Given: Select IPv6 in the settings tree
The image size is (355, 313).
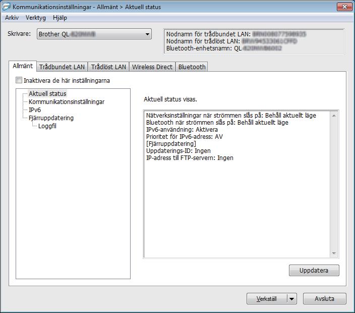Looking at the screenshot, I should coord(35,110).
